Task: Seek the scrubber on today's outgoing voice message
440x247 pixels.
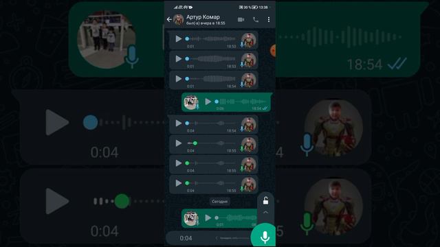Action: click(217, 217)
